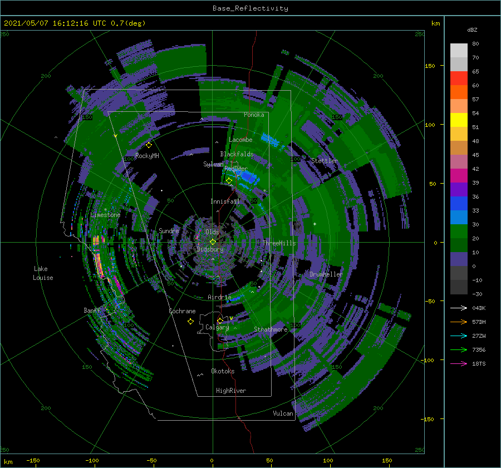Click the 04DK legend label
This screenshot has width=501, height=468.
coord(479,308)
